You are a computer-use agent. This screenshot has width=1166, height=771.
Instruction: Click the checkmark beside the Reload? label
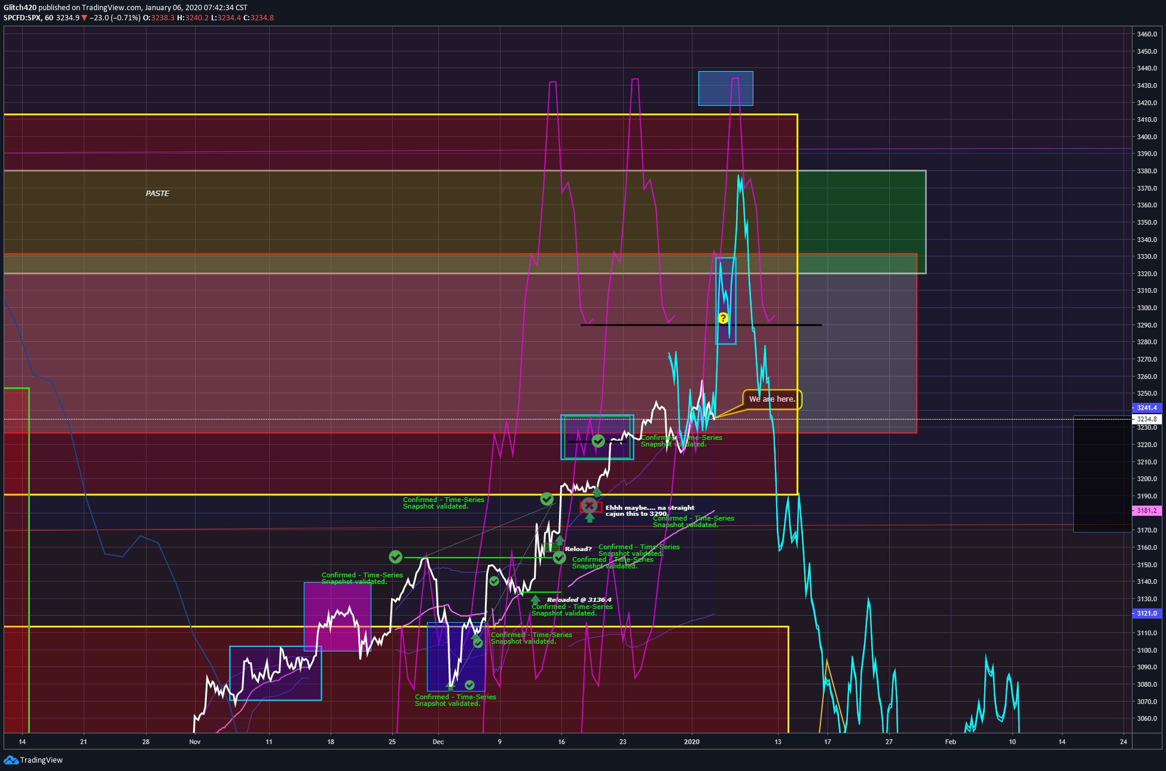click(559, 558)
